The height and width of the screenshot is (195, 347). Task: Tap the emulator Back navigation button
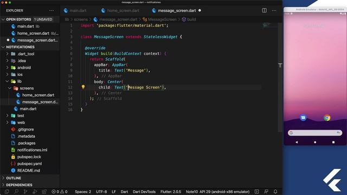297,142
